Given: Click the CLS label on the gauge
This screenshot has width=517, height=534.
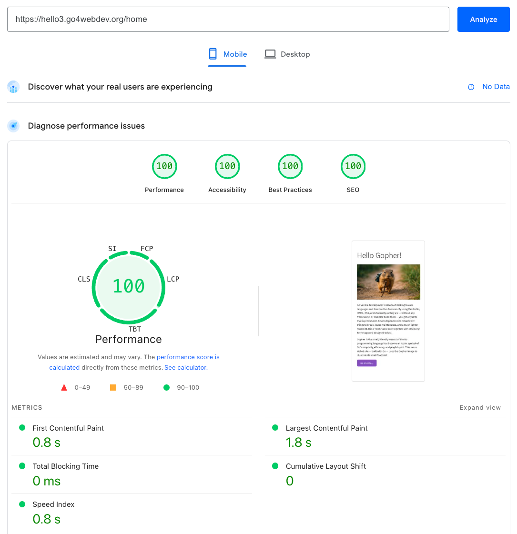Looking at the screenshot, I should point(84,279).
